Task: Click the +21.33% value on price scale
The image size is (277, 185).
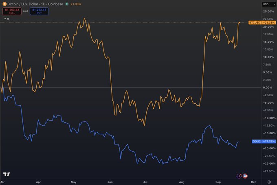Action: [x=269, y=23]
